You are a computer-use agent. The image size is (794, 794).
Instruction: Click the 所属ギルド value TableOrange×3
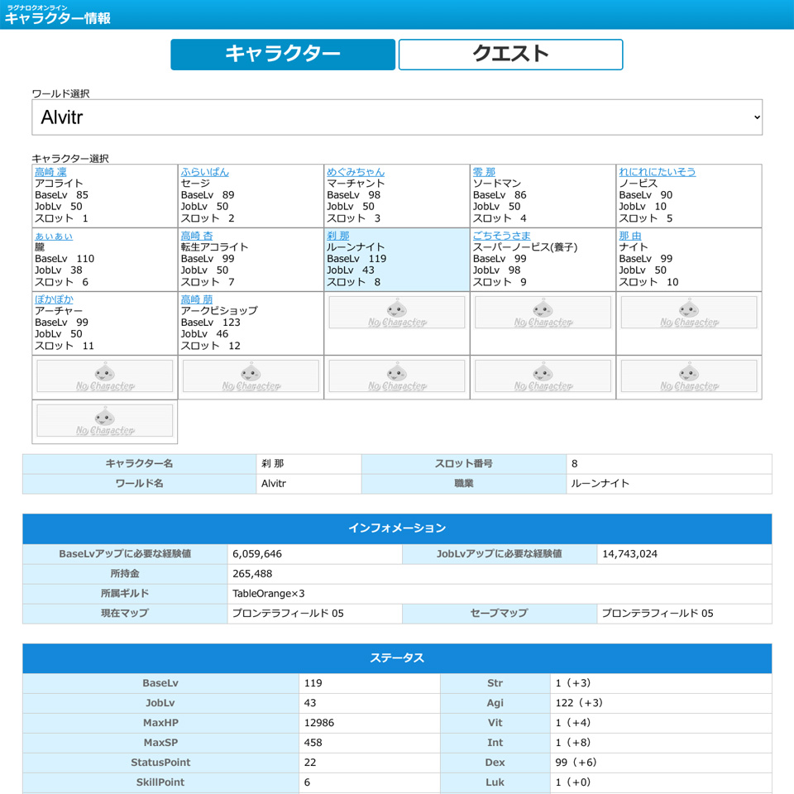pyautogui.click(x=269, y=594)
